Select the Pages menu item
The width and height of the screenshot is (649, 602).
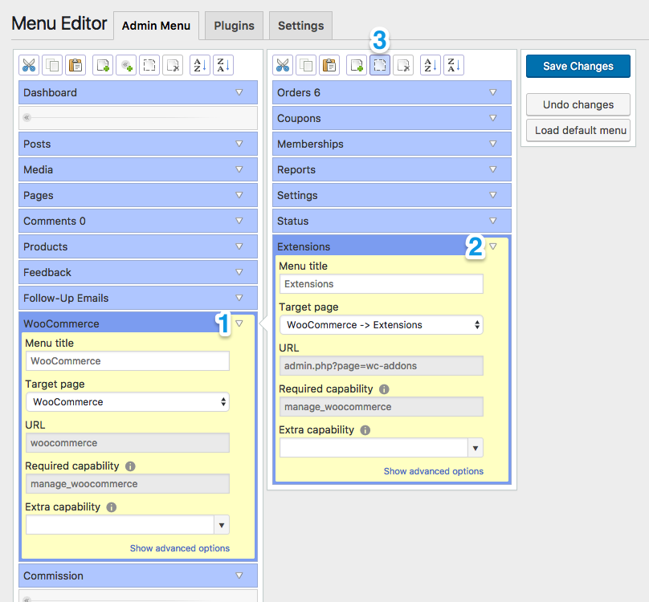point(138,195)
